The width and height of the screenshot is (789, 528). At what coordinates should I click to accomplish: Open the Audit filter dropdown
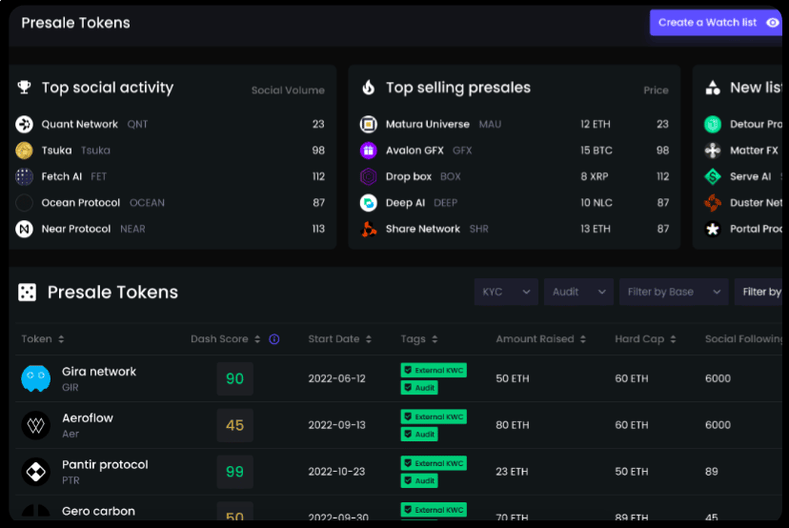[578, 292]
